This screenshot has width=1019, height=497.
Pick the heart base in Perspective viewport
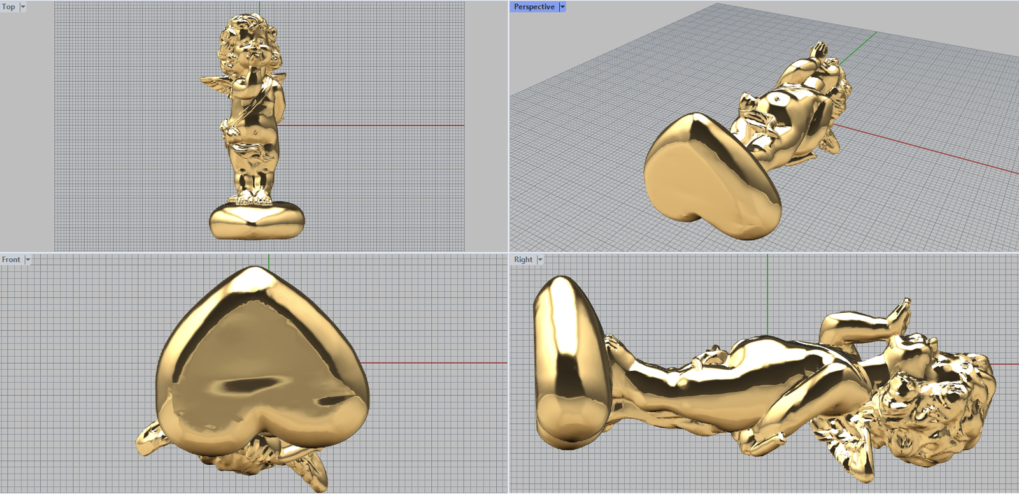tap(707, 178)
